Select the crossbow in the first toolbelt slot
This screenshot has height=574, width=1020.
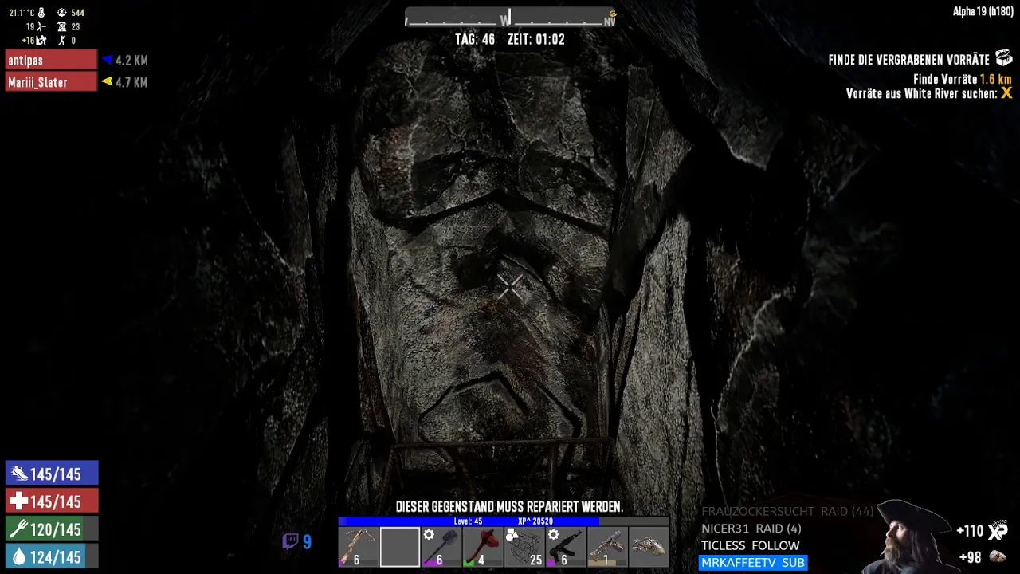[x=358, y=547]
